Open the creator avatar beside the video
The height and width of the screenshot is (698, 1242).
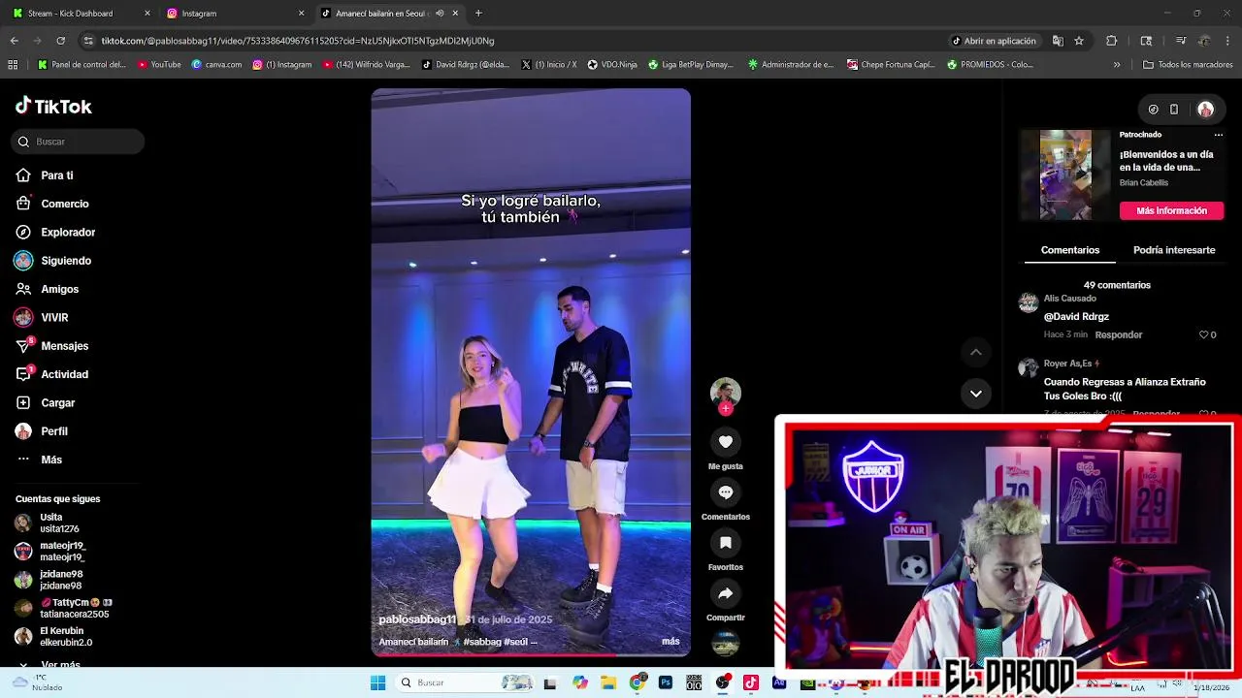pos(725,392)
